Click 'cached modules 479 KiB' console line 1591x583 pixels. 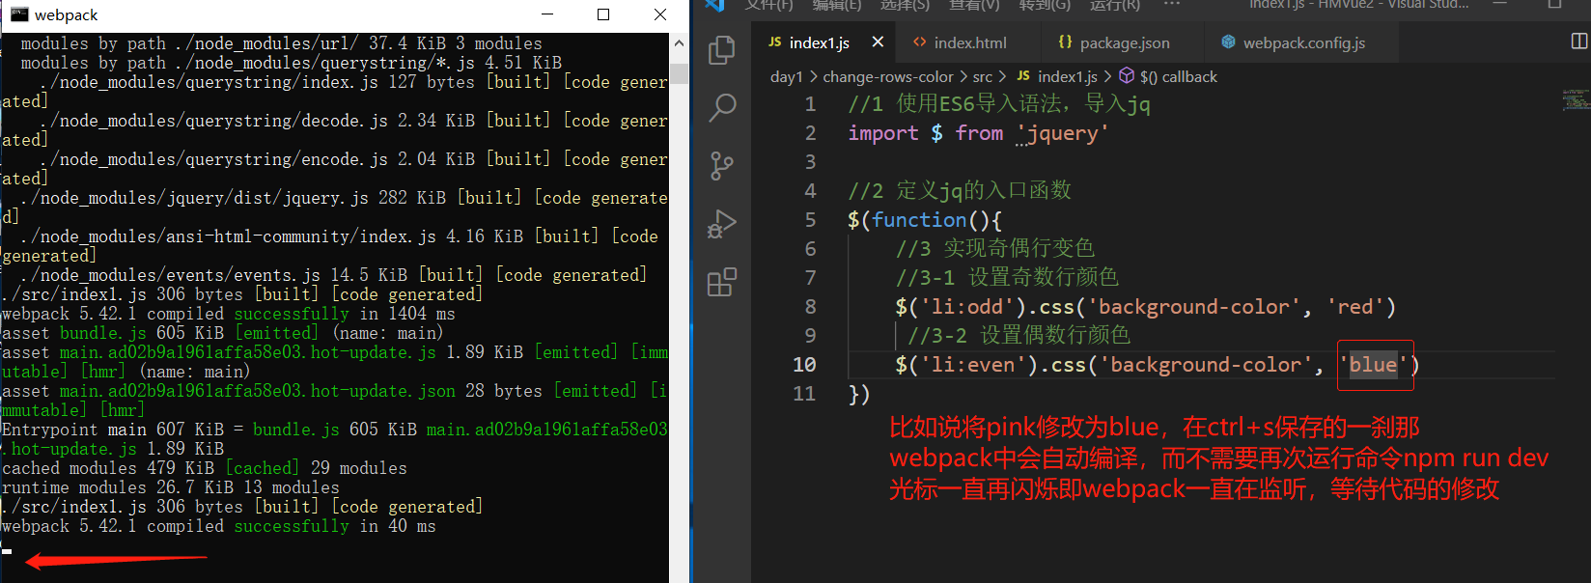pos(205,468)
